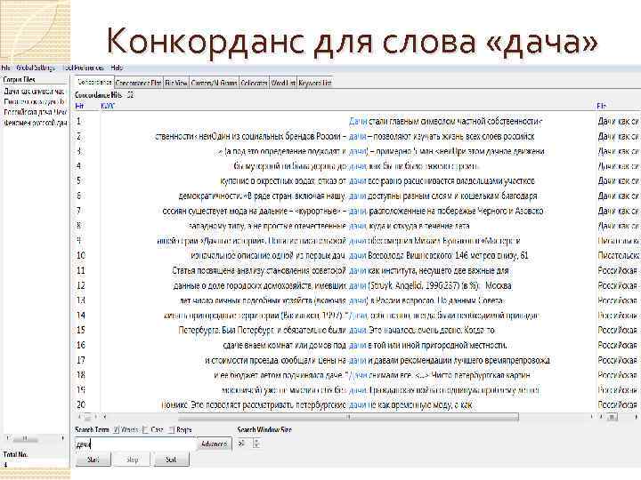Open the Clusters/N-Grams tab
Viewport: 641px width, 480px height.
pos(214,83)
